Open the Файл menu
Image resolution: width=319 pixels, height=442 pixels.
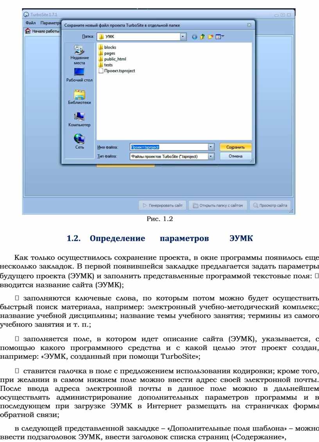[30, 23]
